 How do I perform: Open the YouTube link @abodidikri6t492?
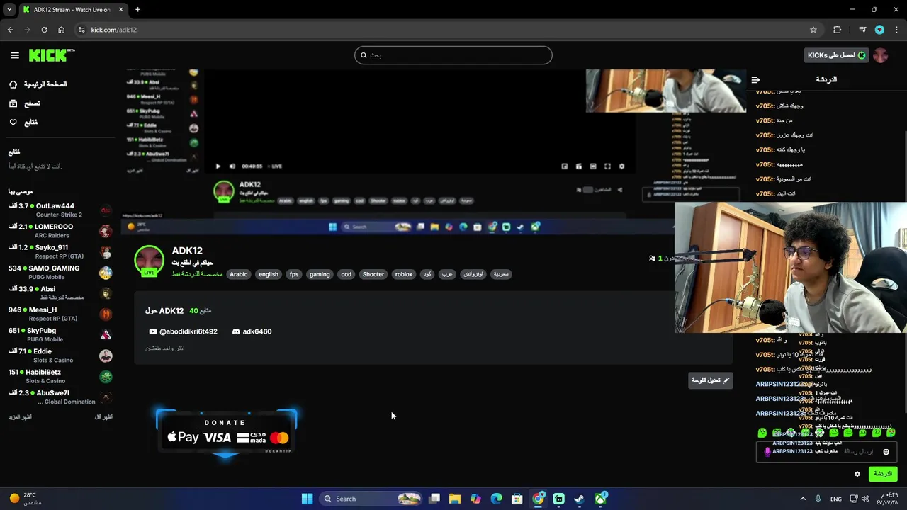tap(183, 331)
